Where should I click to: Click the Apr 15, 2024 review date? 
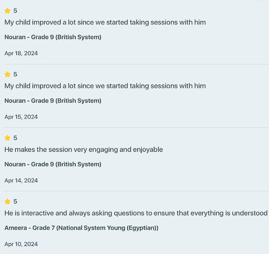coord(21,117)
